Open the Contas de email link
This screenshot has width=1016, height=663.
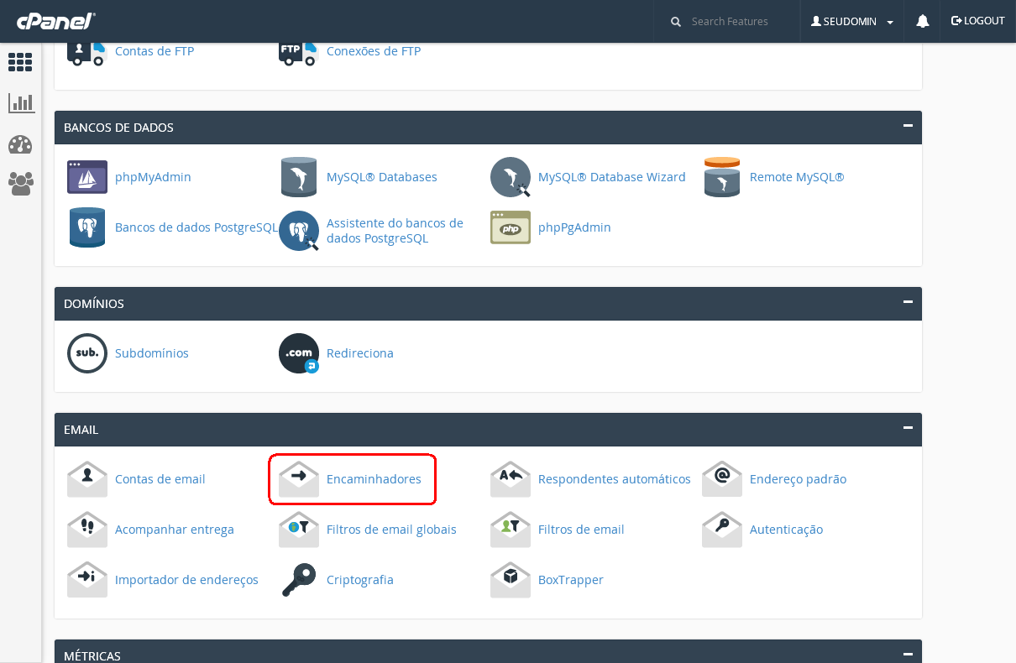tap(160, 479)
